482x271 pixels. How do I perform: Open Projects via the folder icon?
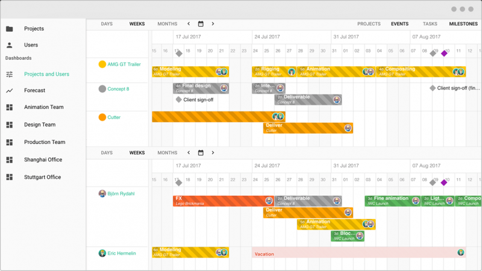pyautogui.click(x=10, y=28)
